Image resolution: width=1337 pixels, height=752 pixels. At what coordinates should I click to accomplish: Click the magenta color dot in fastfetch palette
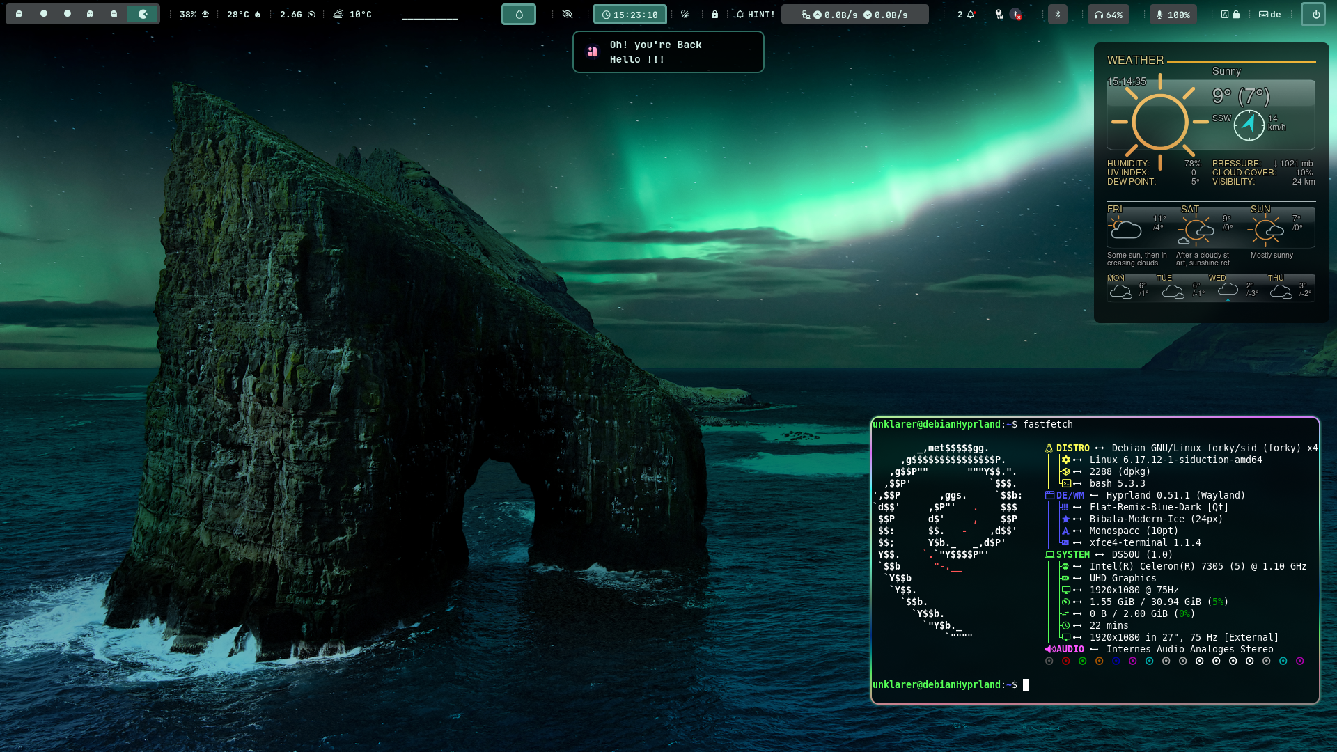(x=1133, y=661)
